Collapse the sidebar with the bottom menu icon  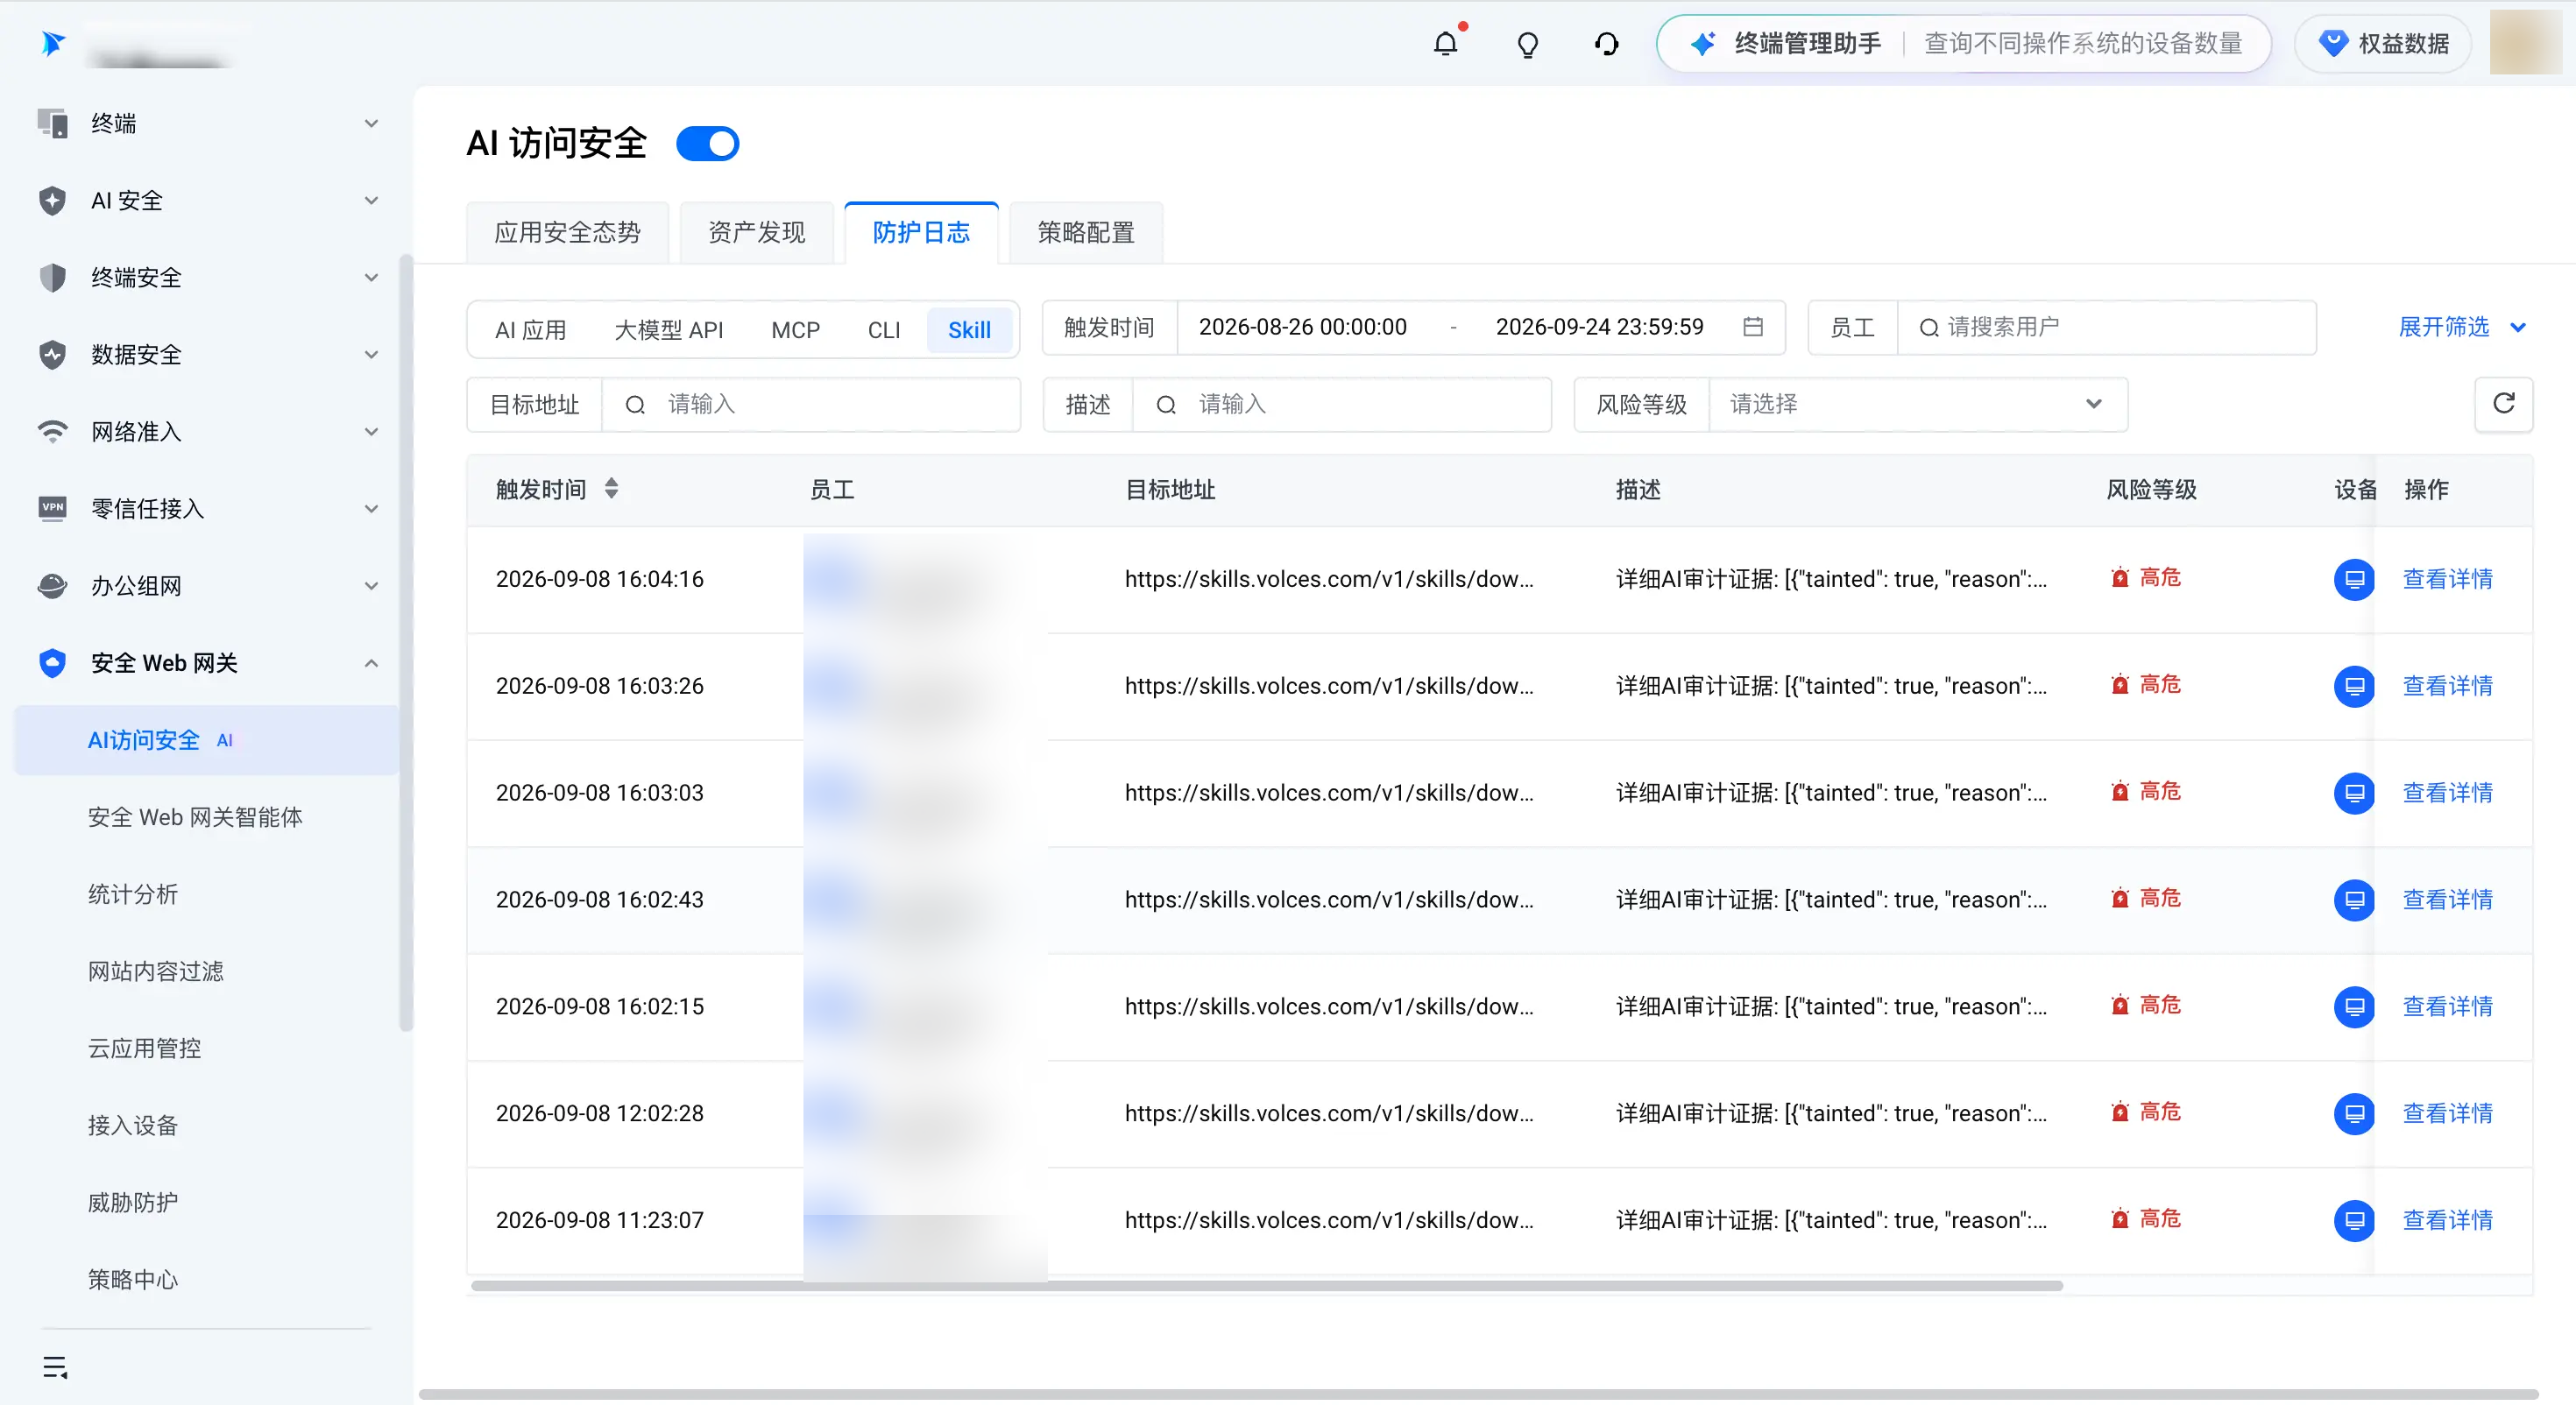pyautogui.click(x=55, y=1367)
